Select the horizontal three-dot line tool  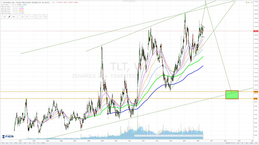coord(32,17)
